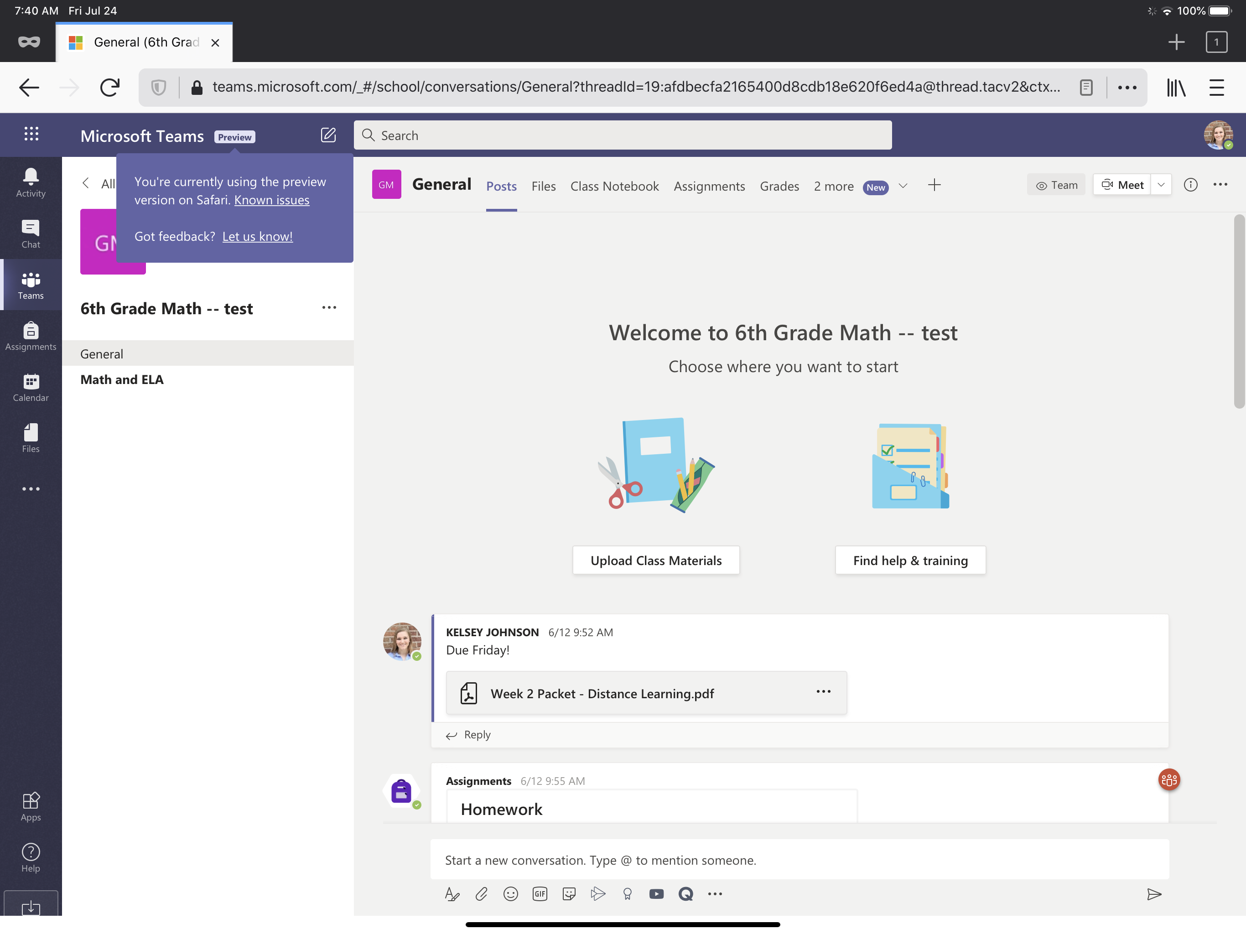This screenshot has height=934, width=1246.
Task: Open the channel info icon
Action: click(1190, 185)
